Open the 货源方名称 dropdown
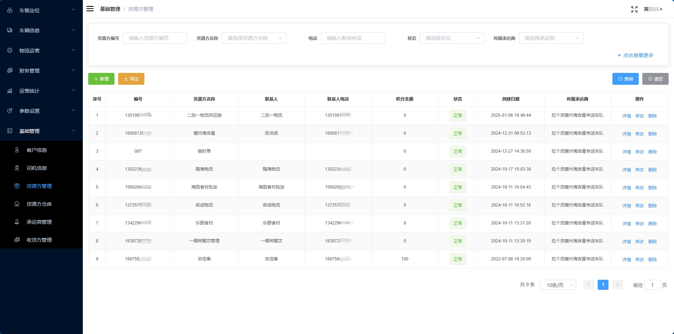 pyautogui.click(x=254, y=38)
